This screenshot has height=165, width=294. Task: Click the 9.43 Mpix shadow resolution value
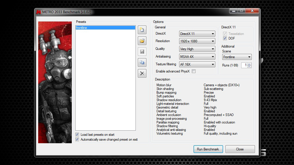point(210,100)
